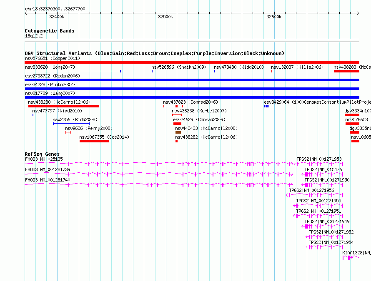Screen dimensions: 371x281
Task: Click the 32600k ruler label
Action: point(274,17)
